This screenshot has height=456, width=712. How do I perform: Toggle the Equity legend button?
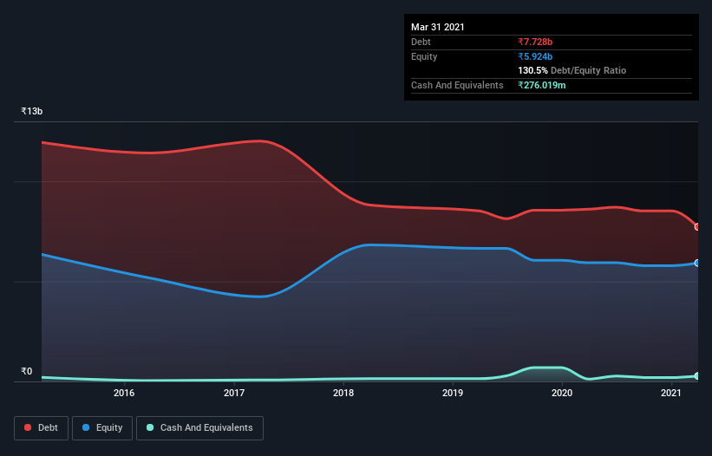coord(102,428)
